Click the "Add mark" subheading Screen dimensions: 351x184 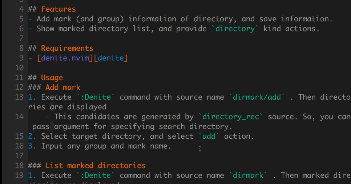point(62,87)
